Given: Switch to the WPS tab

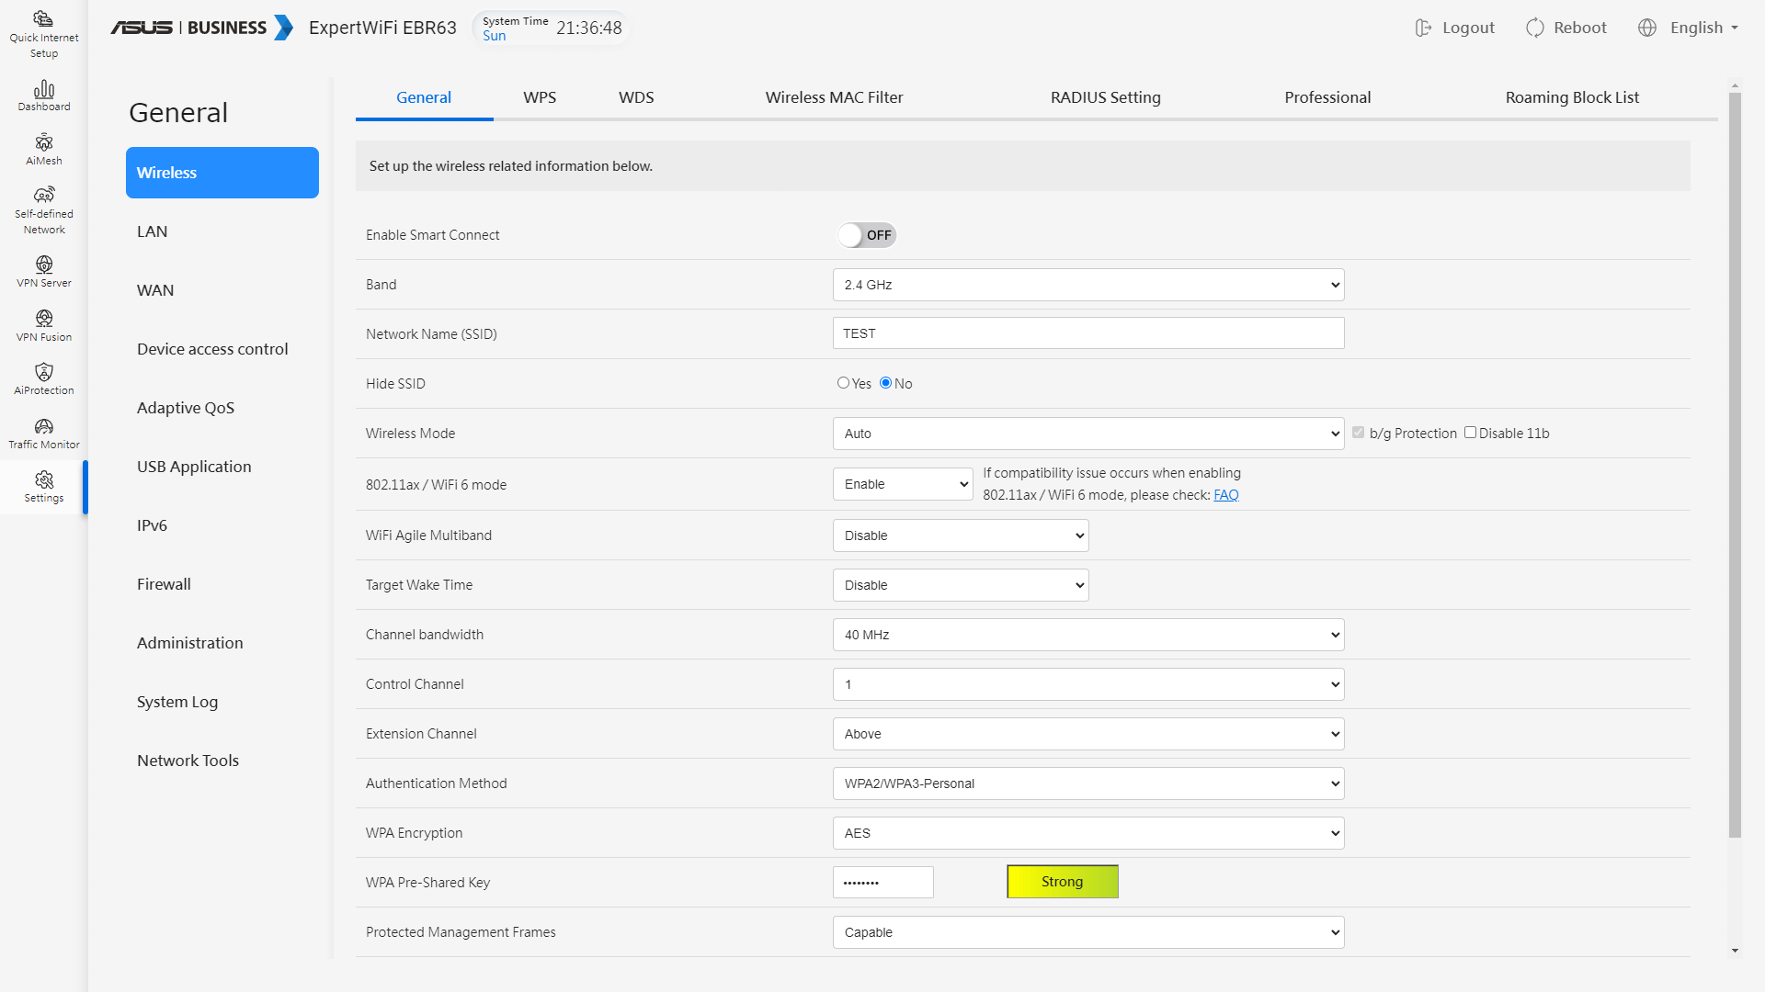Looking at the screenshot, I should tap(540, 97).
